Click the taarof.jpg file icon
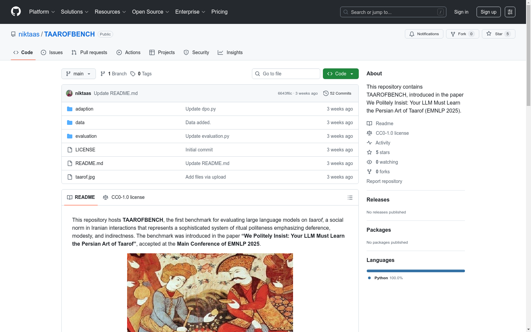The height and width of the screenshot is (332, 531). 70,177
